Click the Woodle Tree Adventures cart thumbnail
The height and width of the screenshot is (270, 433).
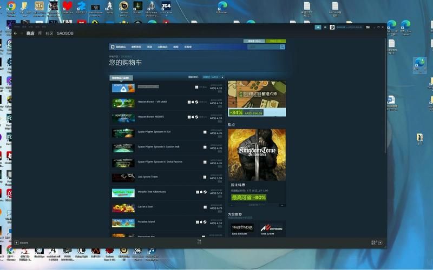click(x=123, y=192)
